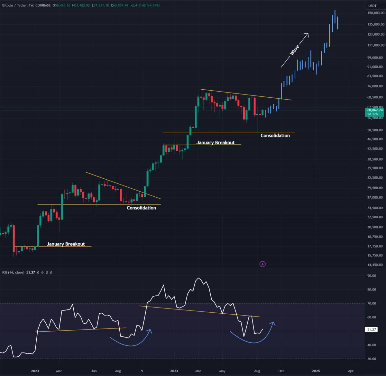
Task: Click the 90.00 RSI axis label
Action: click(x=372, y=276)
